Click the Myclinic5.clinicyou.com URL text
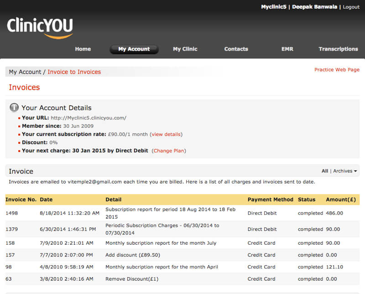This screenshot has width=365, height=294. [x=89, y=118]
